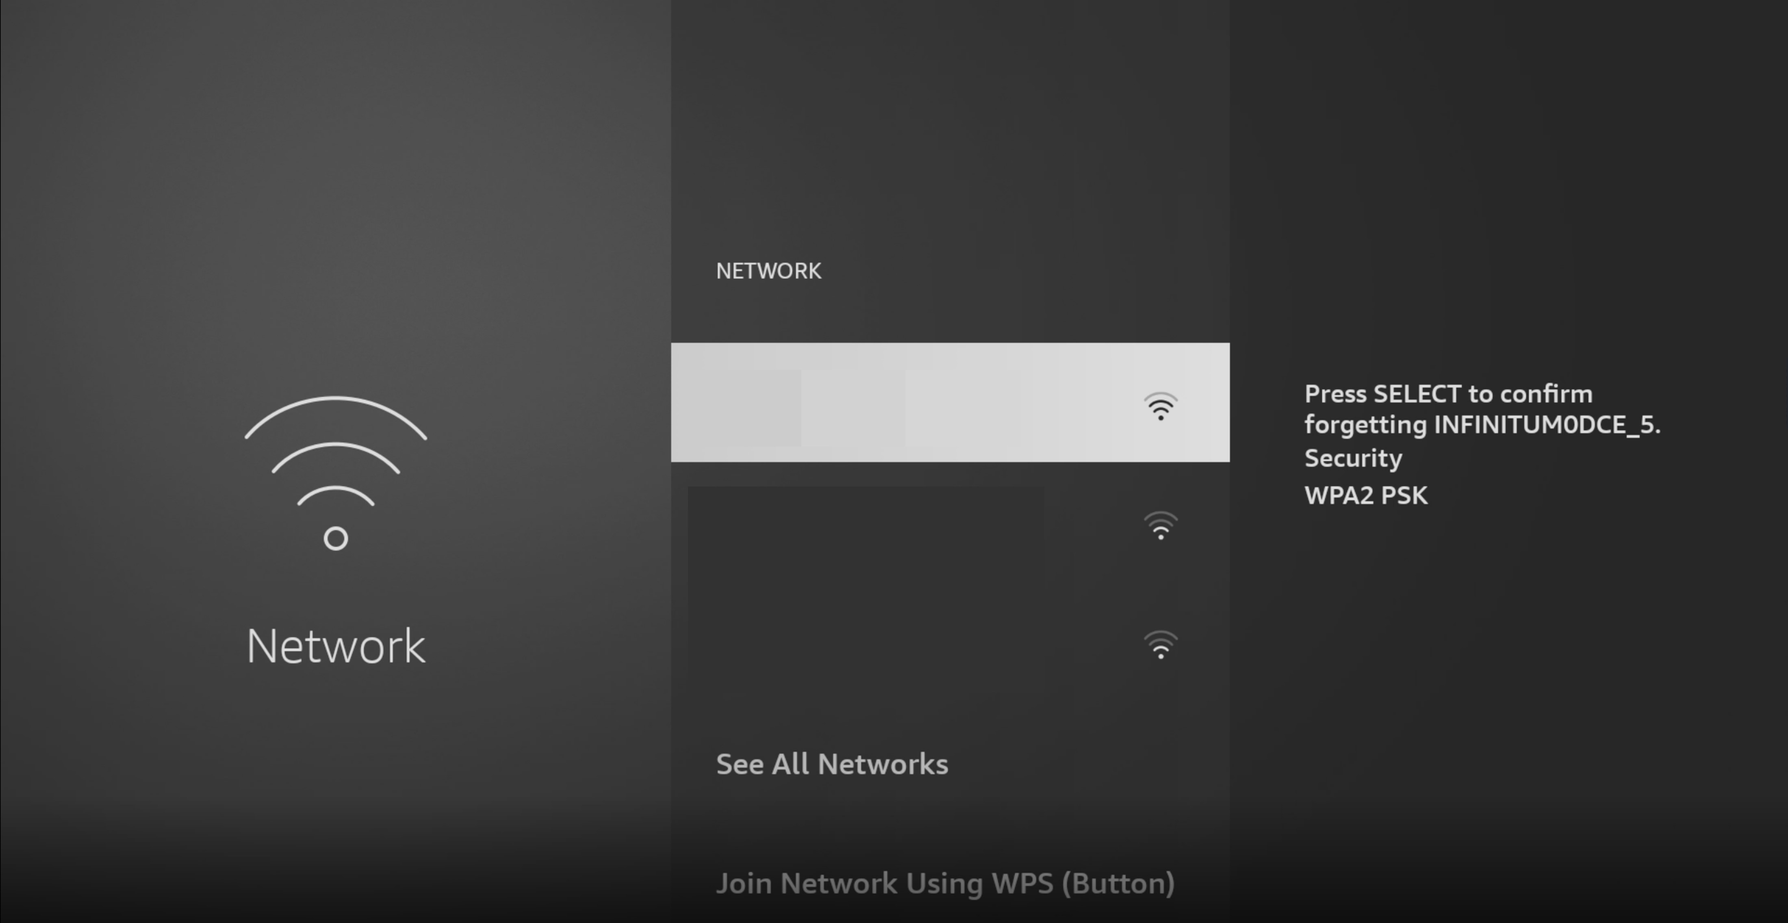Click the outermost arc of large Wi-Fi icon
The width and height of the screenshot is (1788, 923).
click(336, 417)
